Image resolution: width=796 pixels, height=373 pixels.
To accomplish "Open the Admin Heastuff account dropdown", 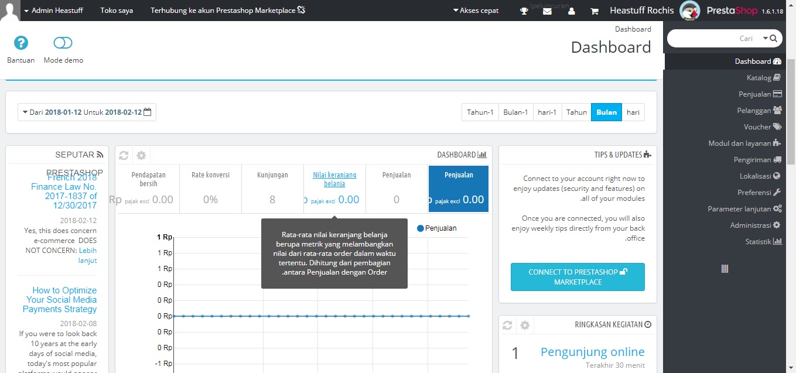I will point(53,11).
